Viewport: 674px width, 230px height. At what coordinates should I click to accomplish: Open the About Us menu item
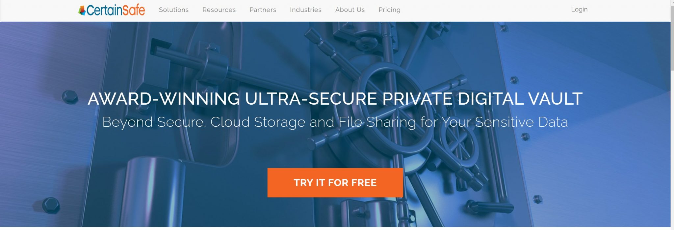350,10
